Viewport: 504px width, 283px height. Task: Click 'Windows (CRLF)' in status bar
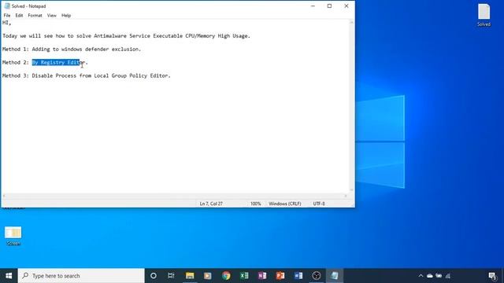tap(285, 204)
